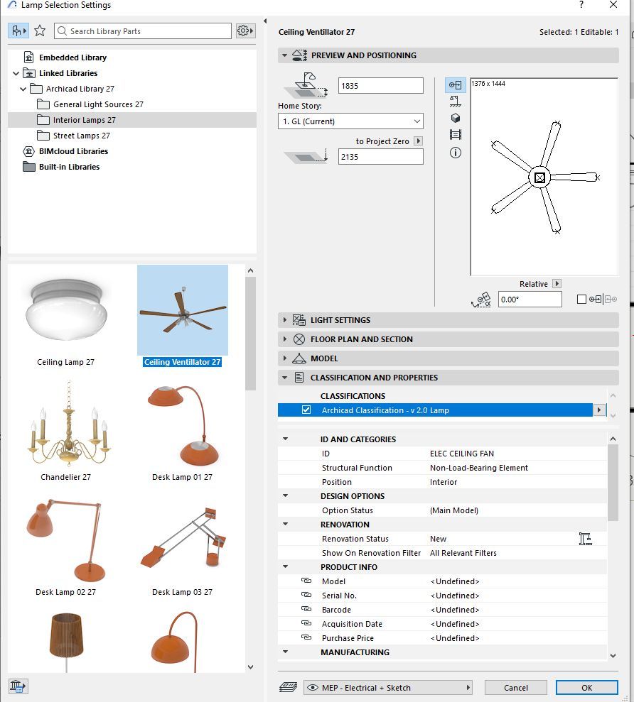Image resolution: width=634 pixels, height=702 pixels.
Task: Select BIMcloud Libraries in tree
Action: click(73, 151)
